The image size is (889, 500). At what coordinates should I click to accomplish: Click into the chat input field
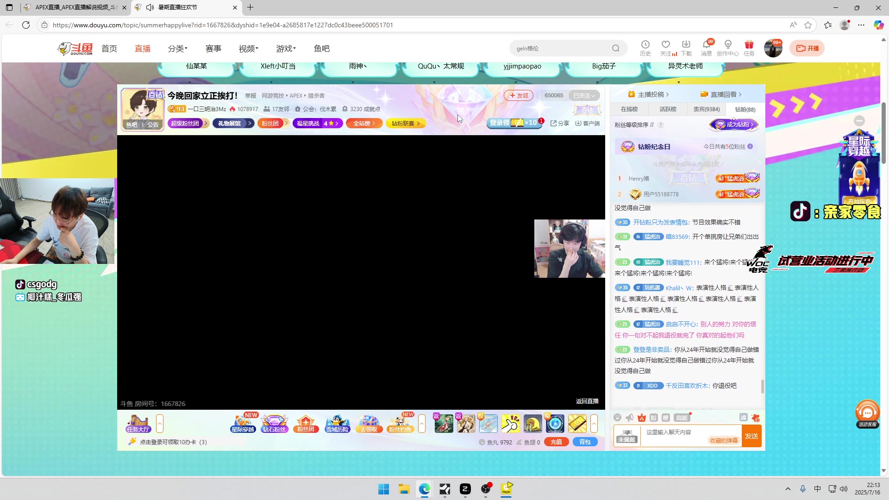(x=690, y=436)
